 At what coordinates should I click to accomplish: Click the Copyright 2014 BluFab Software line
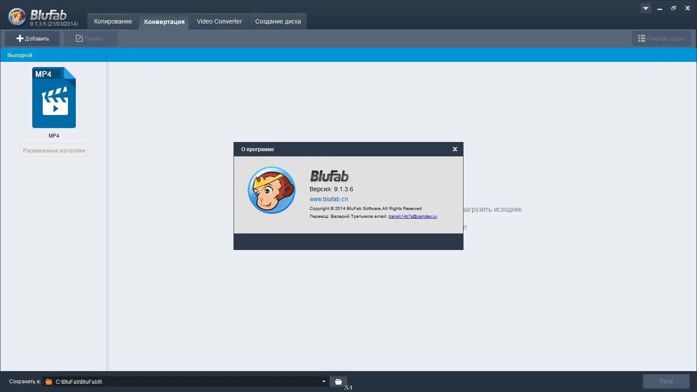[365, 208]
